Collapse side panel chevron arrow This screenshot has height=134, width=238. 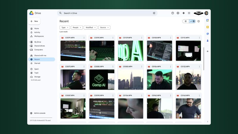click(207, 121)
